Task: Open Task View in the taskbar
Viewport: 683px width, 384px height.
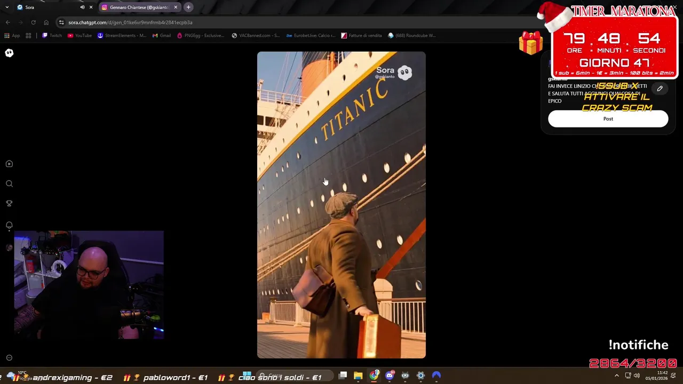Action: 343,375
